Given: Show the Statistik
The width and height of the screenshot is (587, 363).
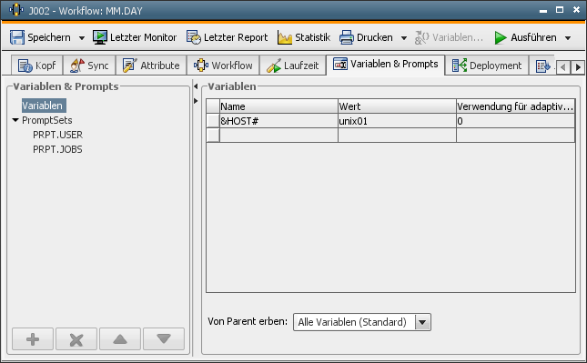Looking at the screenshot, I should click(304, 37).
